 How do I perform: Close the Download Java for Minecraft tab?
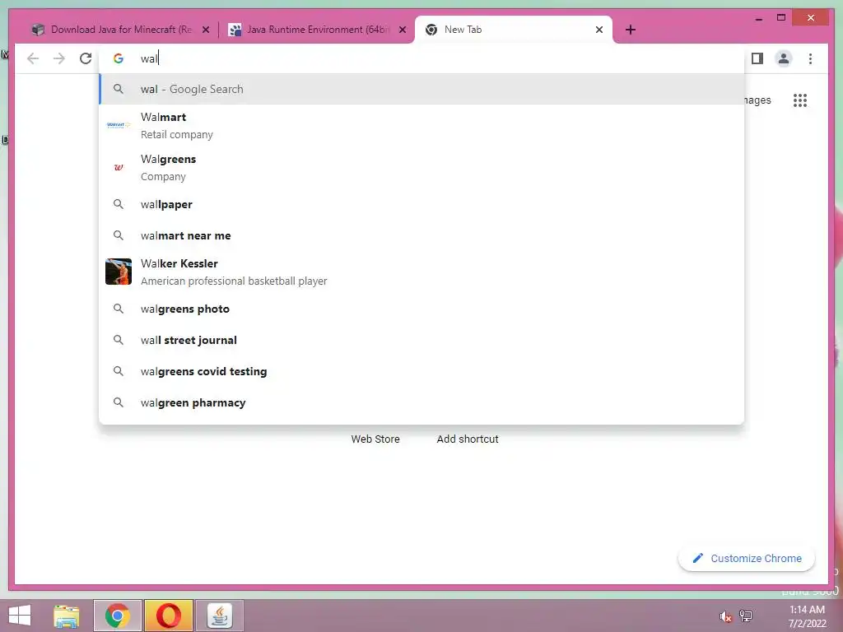pyautogui.click(x=206, y=30)
